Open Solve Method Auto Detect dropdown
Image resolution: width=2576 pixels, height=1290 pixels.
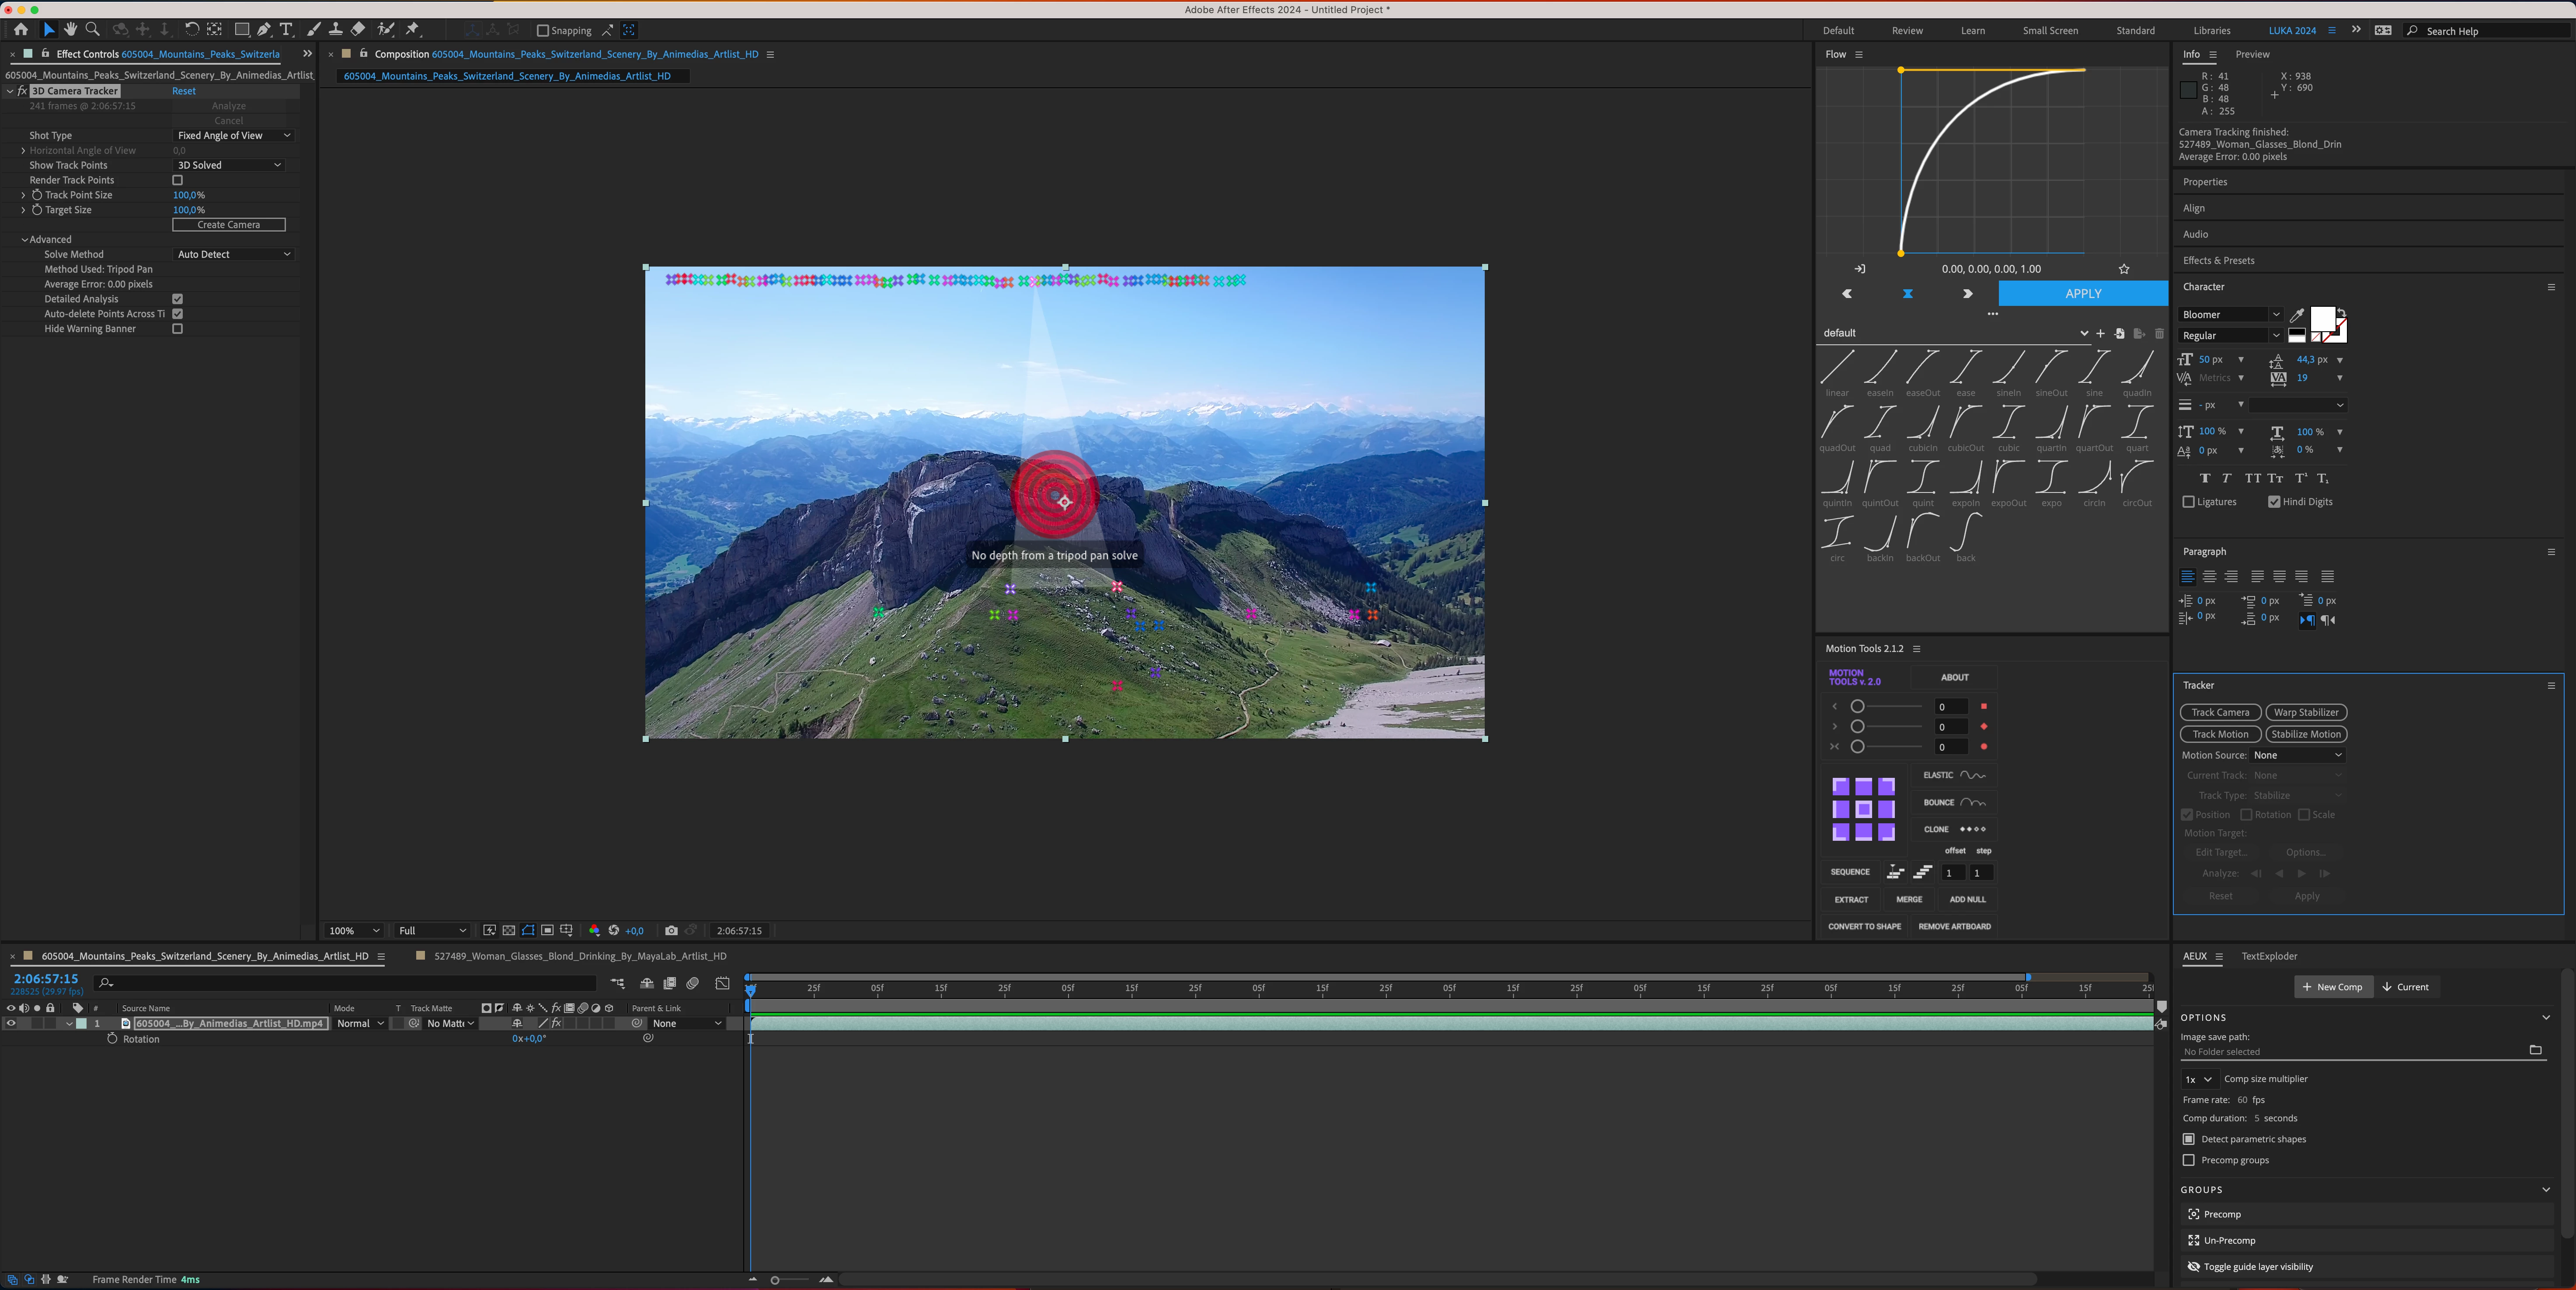click(233, 255)
